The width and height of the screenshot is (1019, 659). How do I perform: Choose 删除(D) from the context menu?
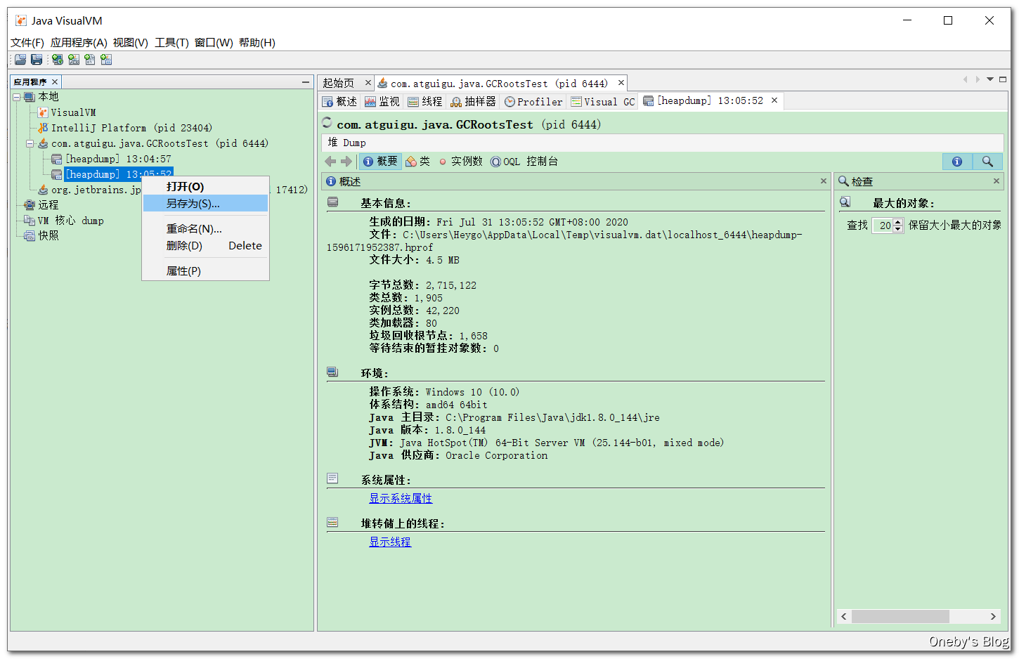point(205,246)
